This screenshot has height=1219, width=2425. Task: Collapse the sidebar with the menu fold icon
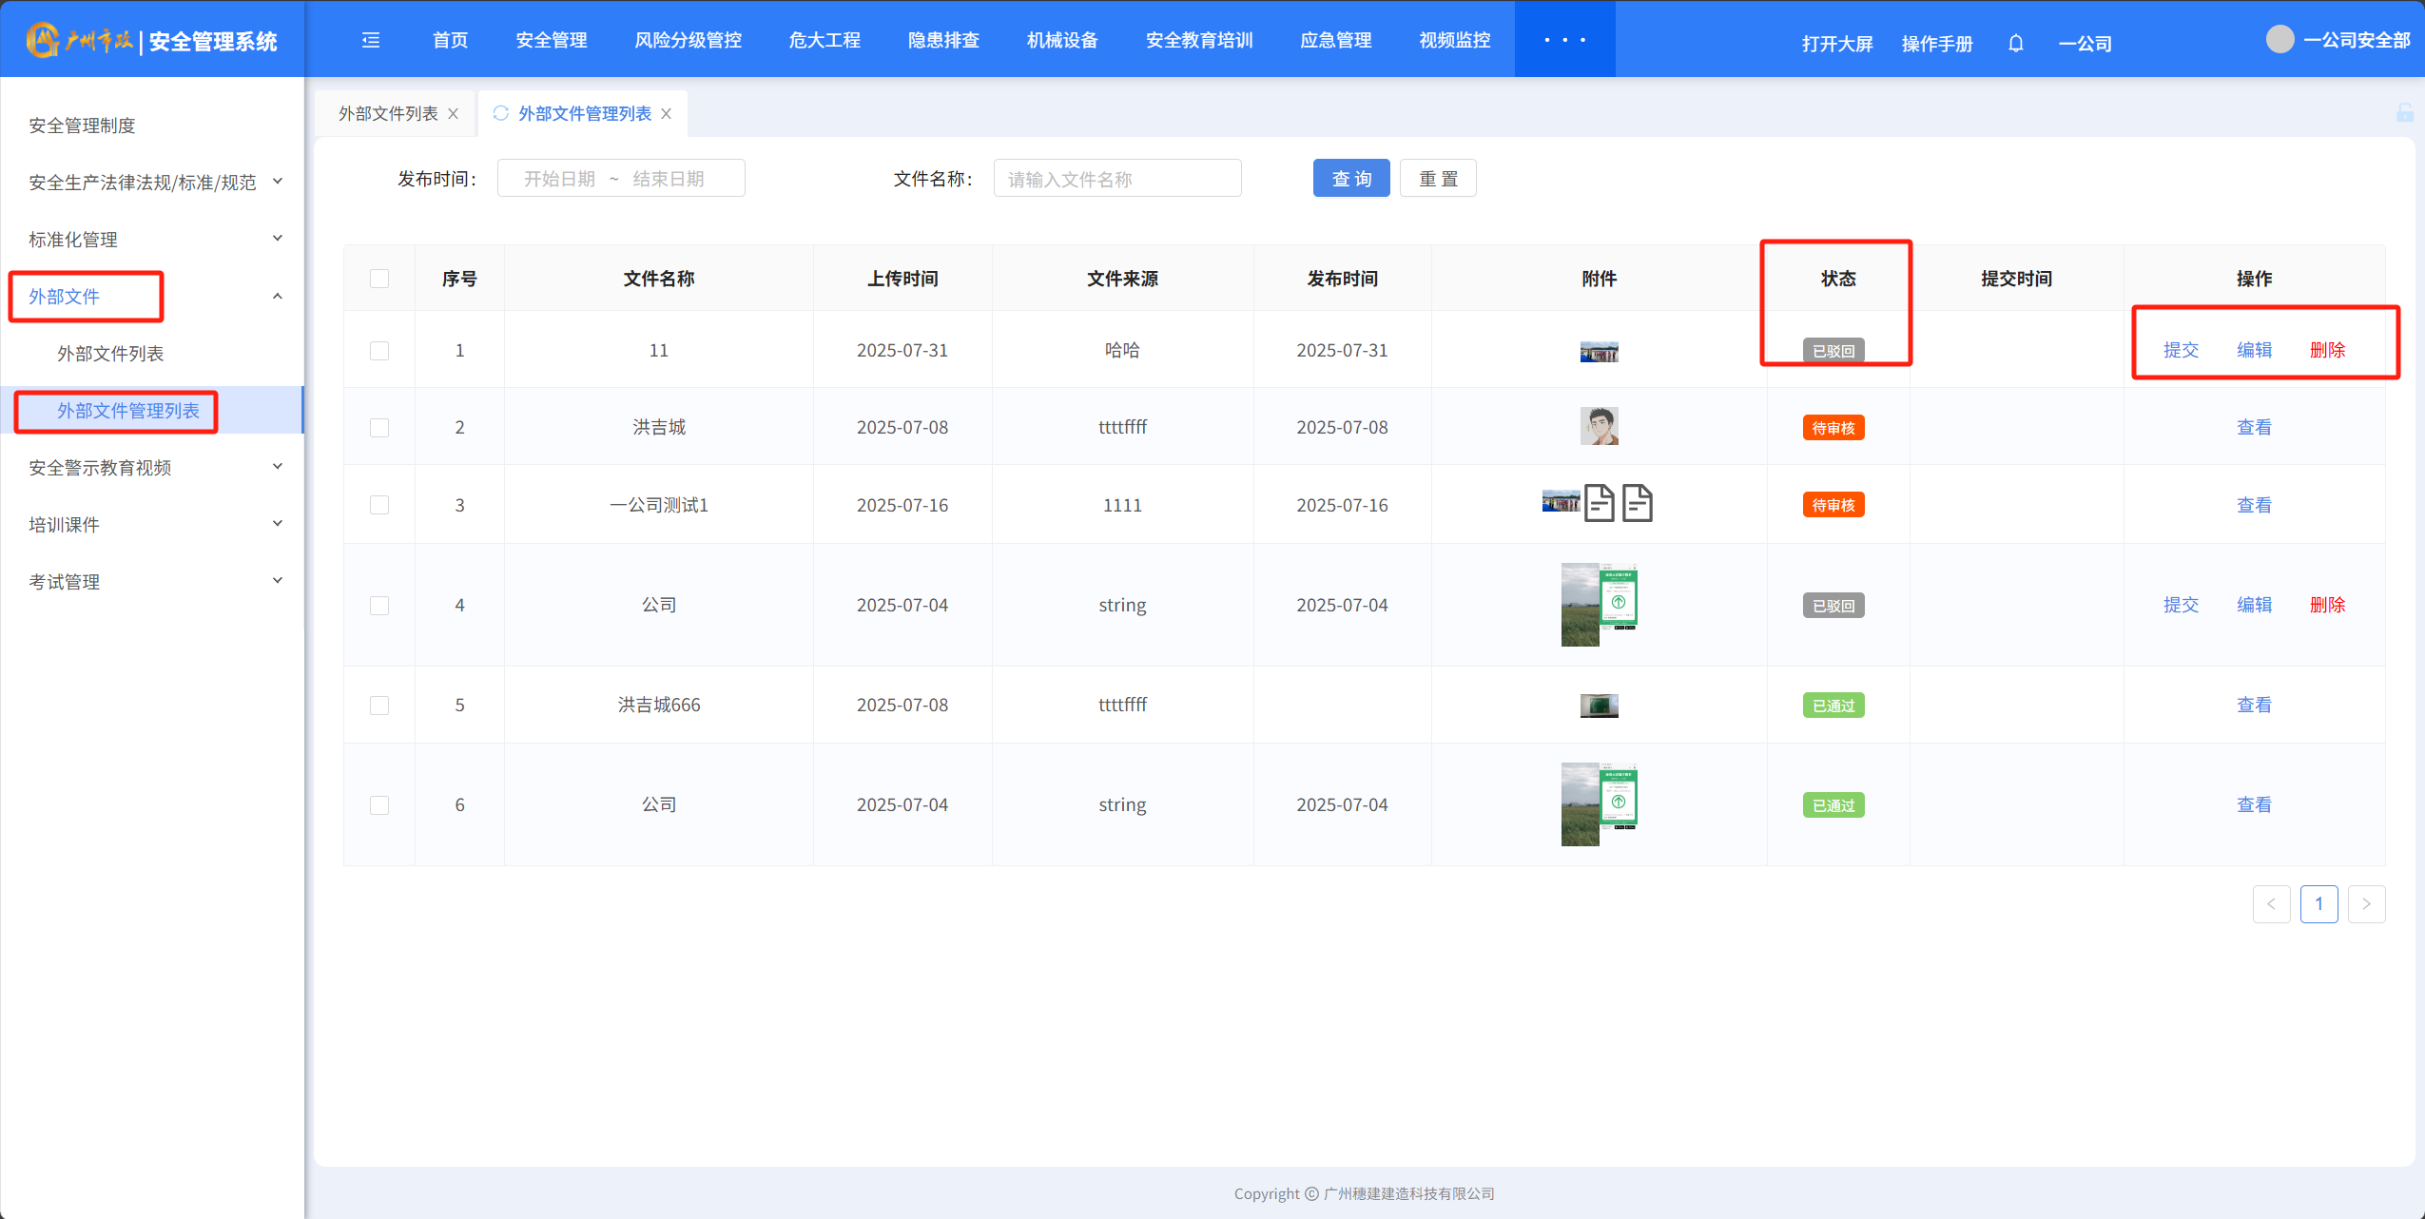pos(371,40)
